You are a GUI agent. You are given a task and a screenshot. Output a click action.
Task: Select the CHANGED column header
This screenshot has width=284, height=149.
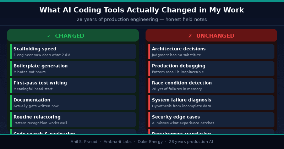73,35
